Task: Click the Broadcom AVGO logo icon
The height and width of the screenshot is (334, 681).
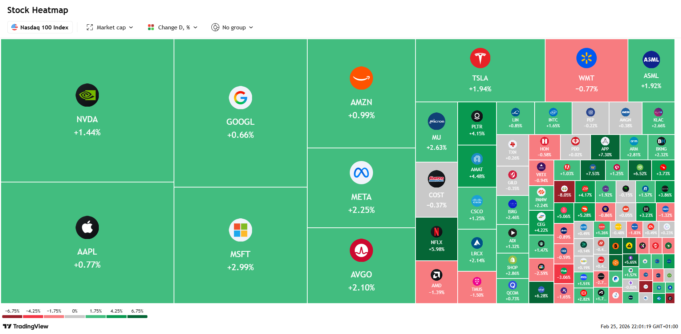Action: [x=361, y=250]
